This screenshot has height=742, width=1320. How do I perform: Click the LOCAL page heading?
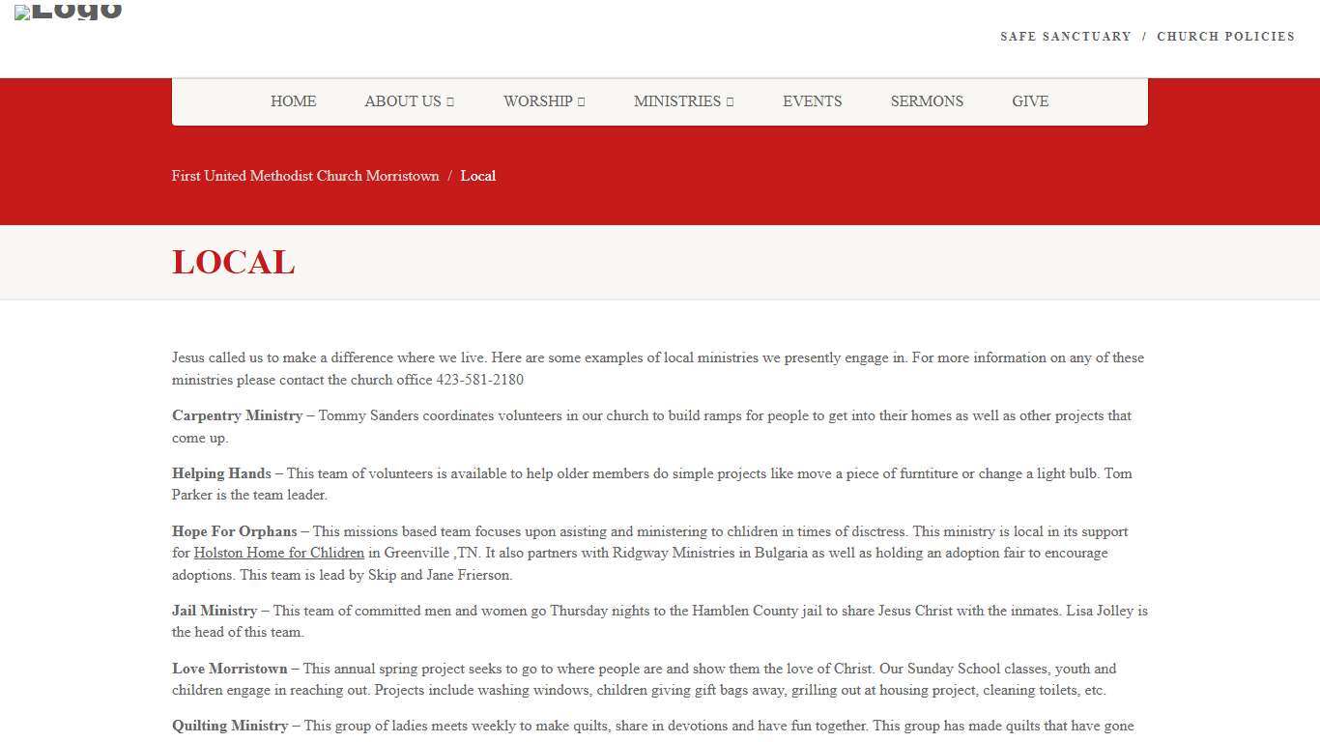(233, 263)
